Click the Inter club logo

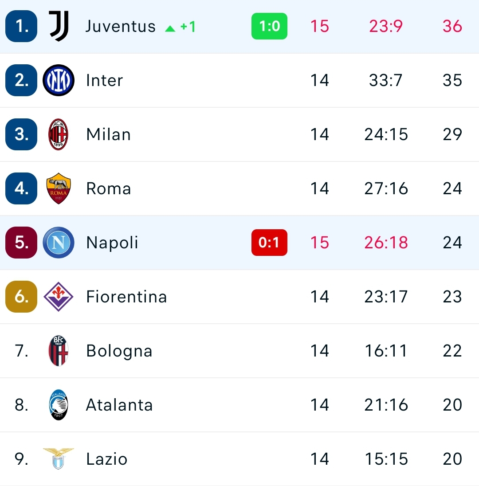(59, 80)
